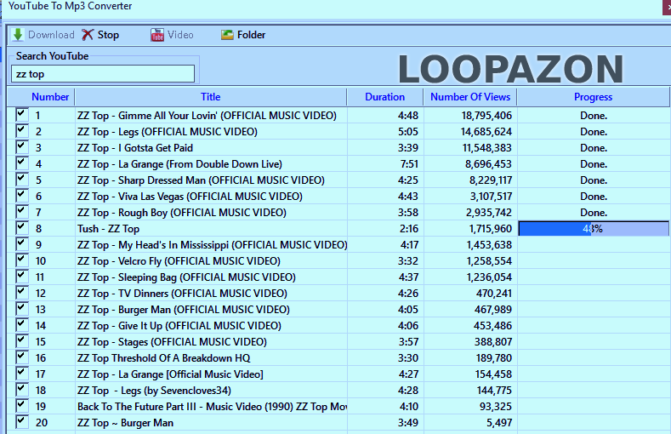Uncheck row 1 Gimme All Your Lovin' checkbox
This screenshot has height=434, width=671.
coord(21,115)
